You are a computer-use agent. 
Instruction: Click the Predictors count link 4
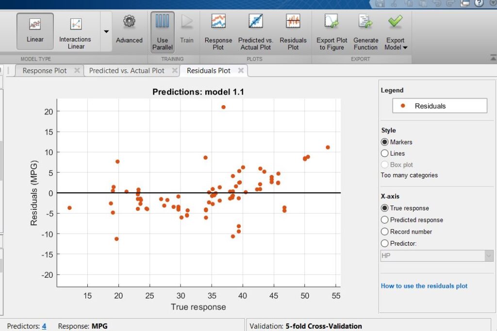point(44,326)
